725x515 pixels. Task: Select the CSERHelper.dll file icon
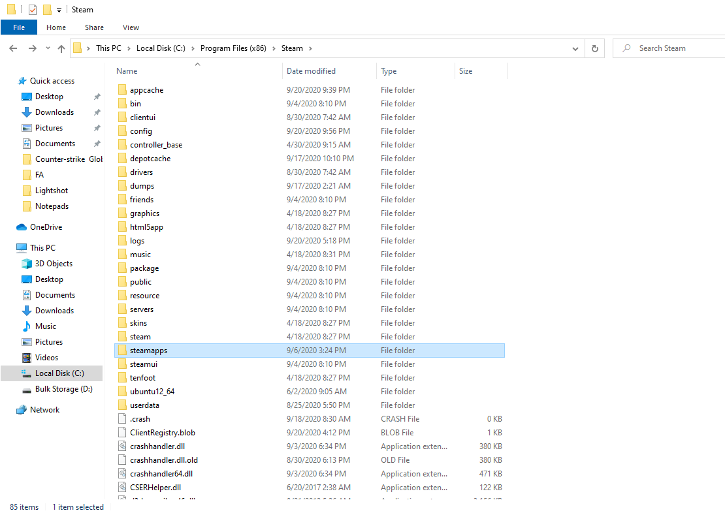[x=122, y=488]
